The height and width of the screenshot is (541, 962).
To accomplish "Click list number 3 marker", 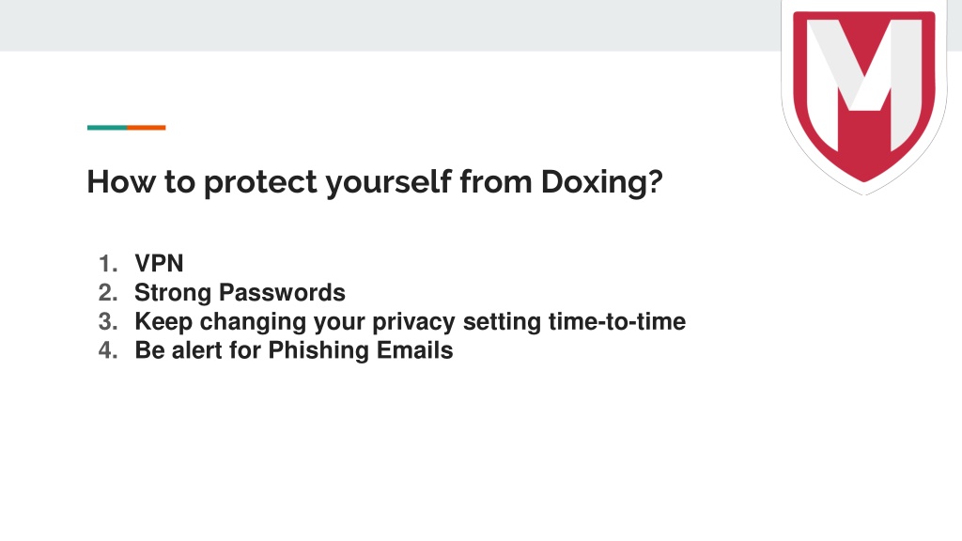I will [108, 321].
